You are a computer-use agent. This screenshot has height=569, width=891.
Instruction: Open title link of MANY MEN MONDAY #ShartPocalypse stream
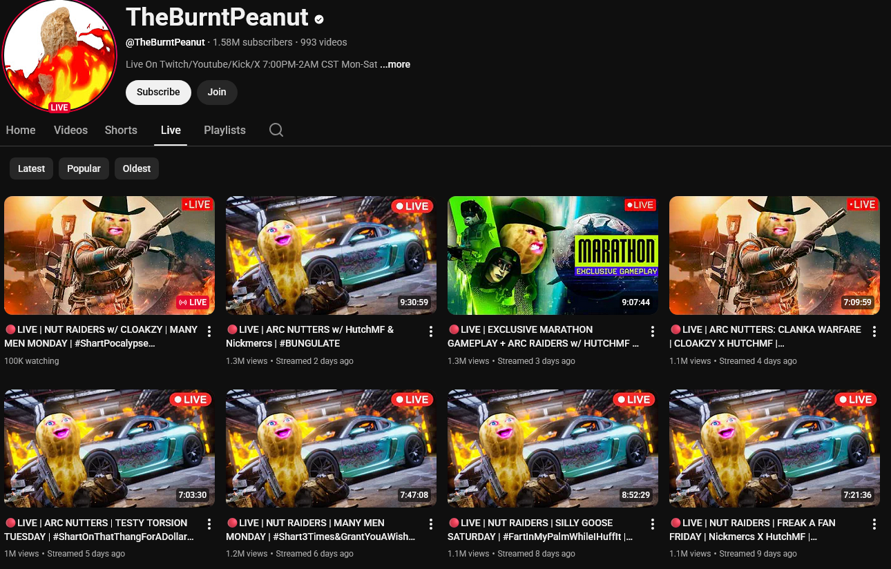pos(102,336)
